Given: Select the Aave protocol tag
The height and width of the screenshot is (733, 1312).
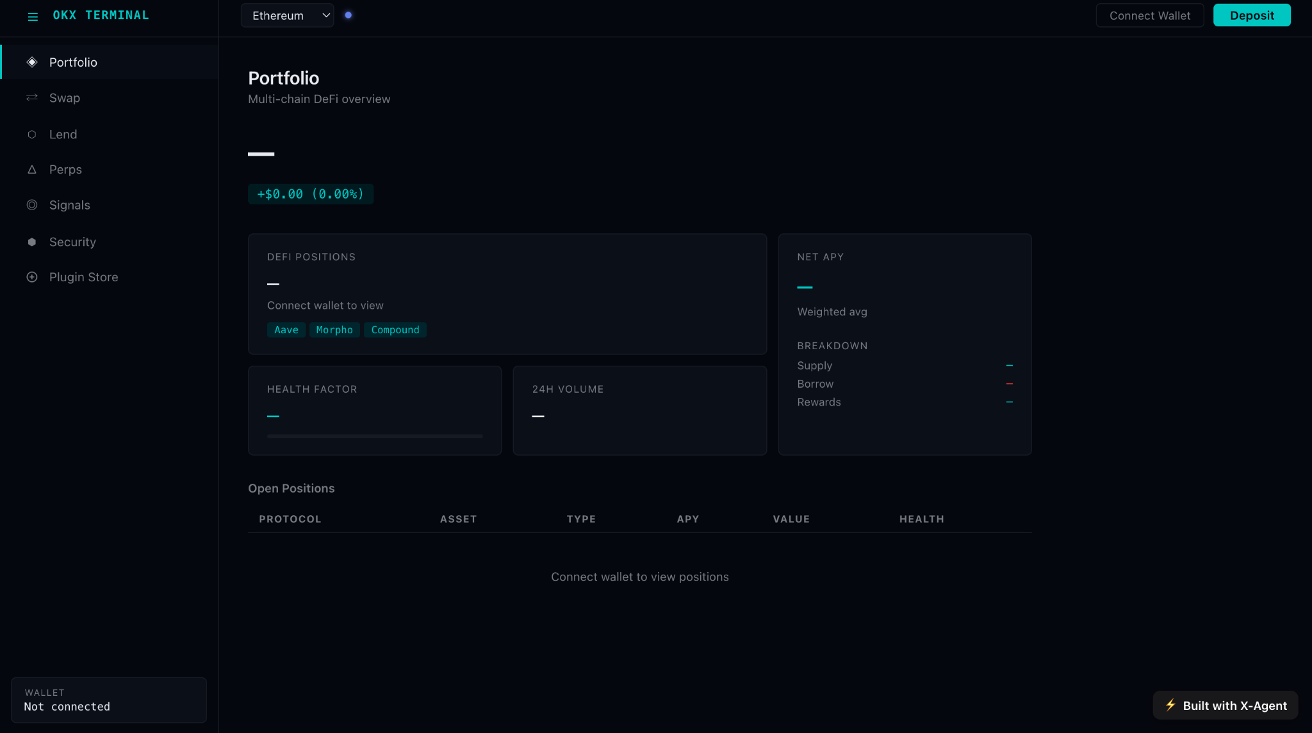Looking at the screenshot, I should tap(286, 330).
